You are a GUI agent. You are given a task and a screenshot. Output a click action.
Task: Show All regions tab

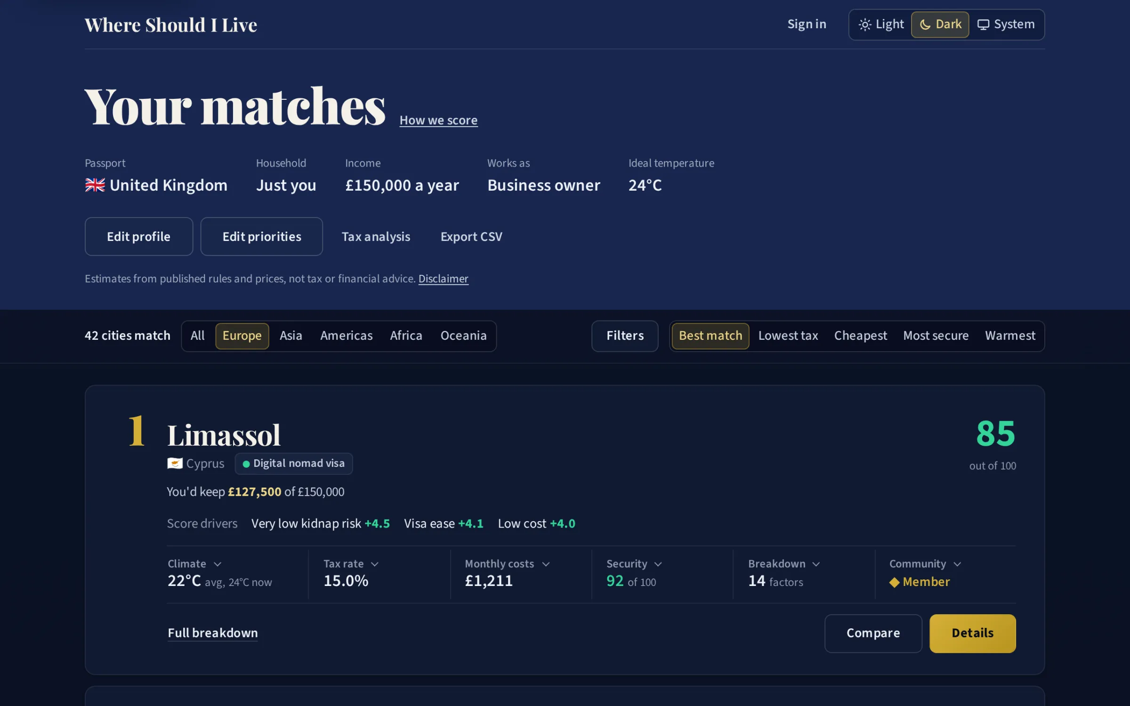click(x=198, y=336)
